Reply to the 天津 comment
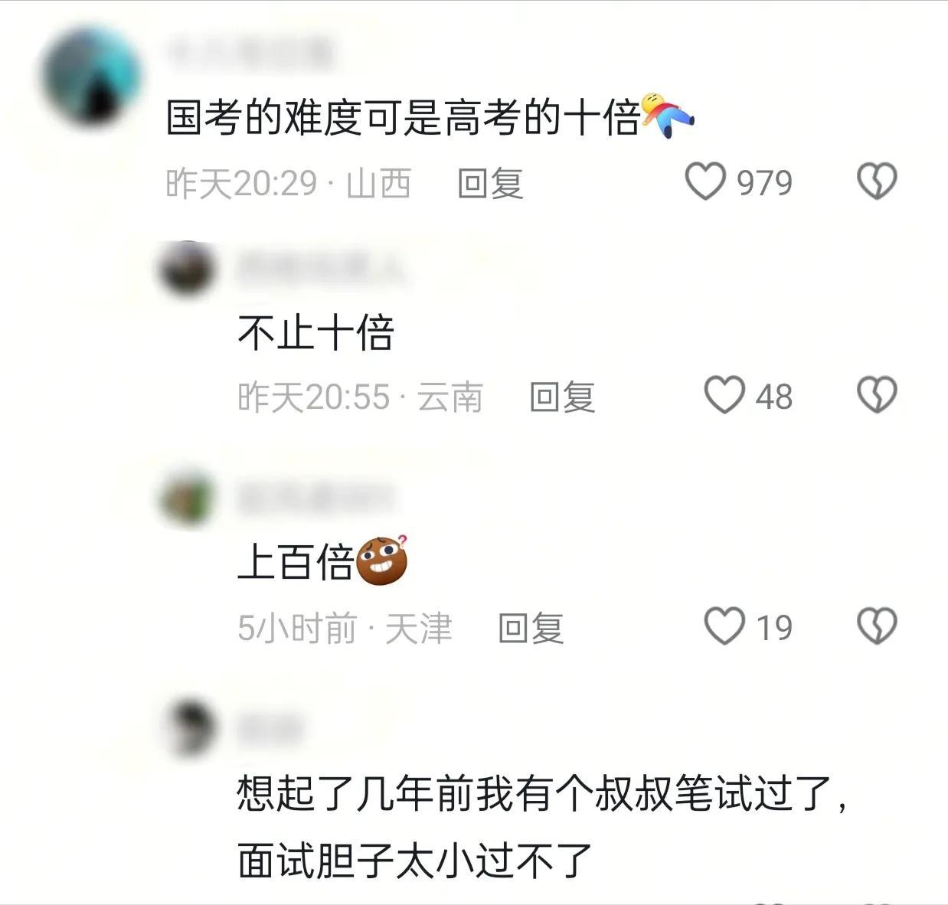948x905 pixels. pos(531,629)
